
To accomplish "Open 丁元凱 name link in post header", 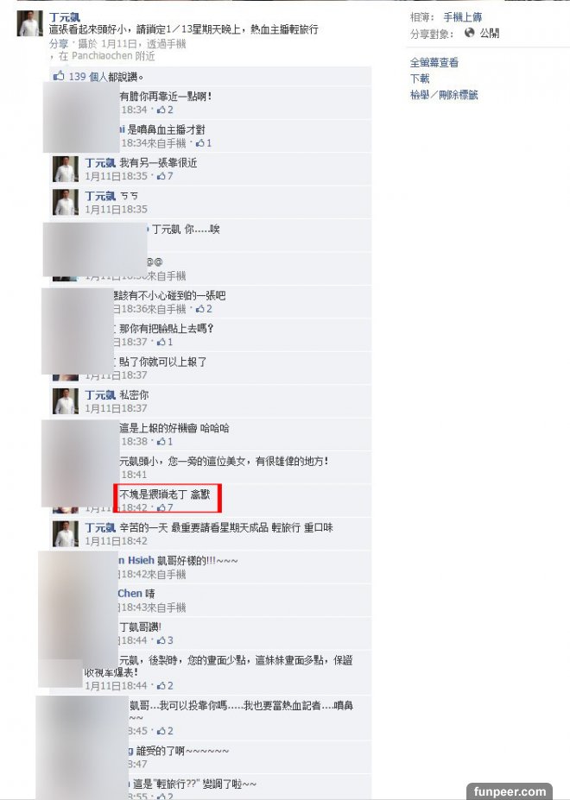I will (65, 17).
